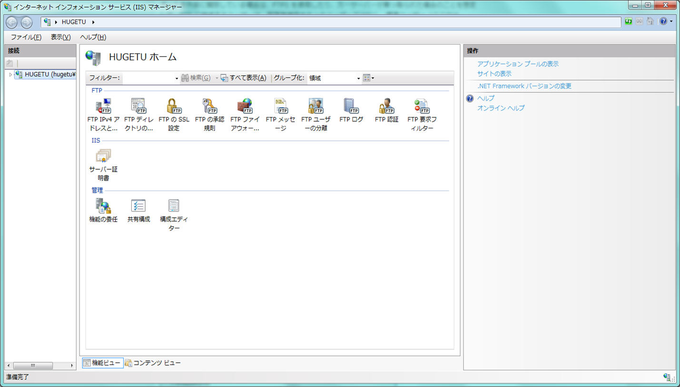Open FTP IPv4 address and domain restrictions
The height and width of the screenshot is (387, 680).
tap(103, 115)
